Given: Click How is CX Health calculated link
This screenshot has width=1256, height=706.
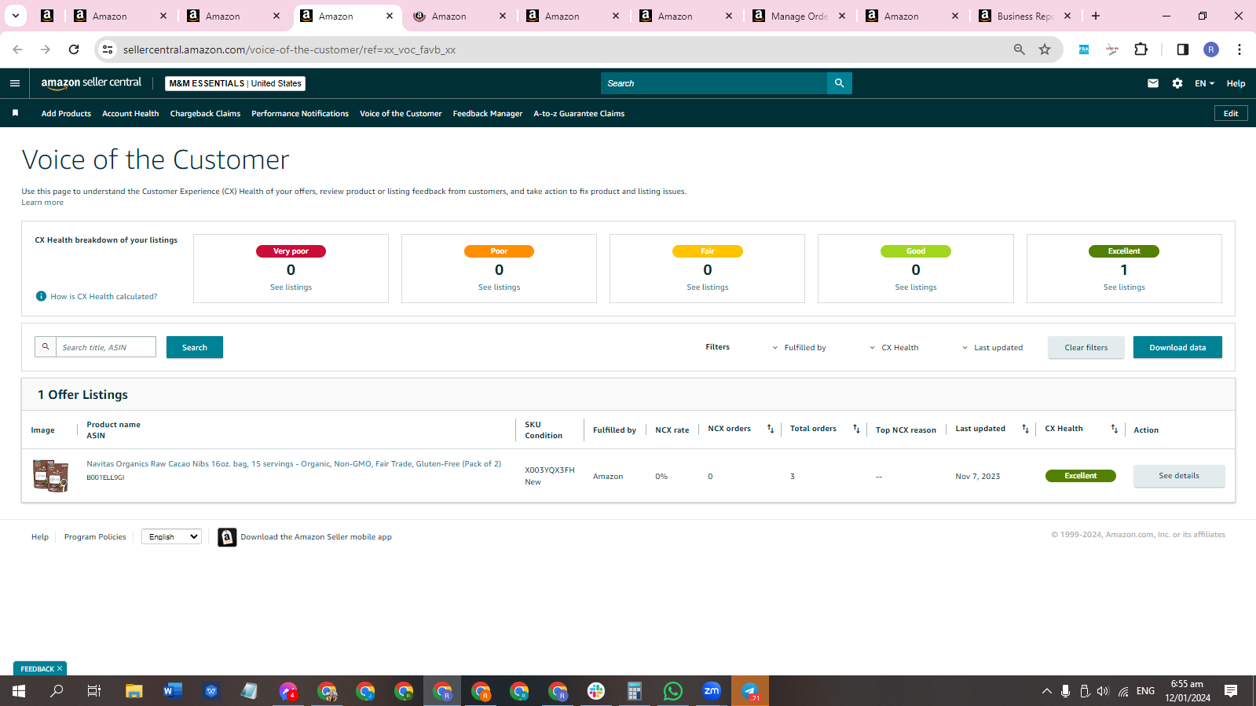Looking at the screenshot, I should pos(104,297).
